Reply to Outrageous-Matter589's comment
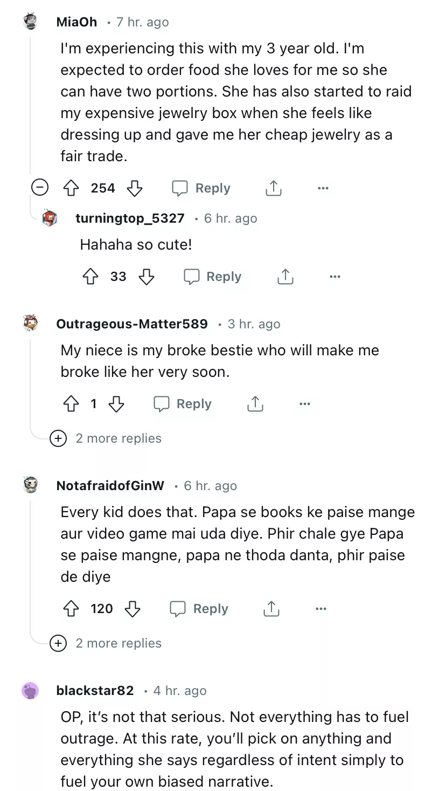 pyautogui.click(x=183, y=404)
